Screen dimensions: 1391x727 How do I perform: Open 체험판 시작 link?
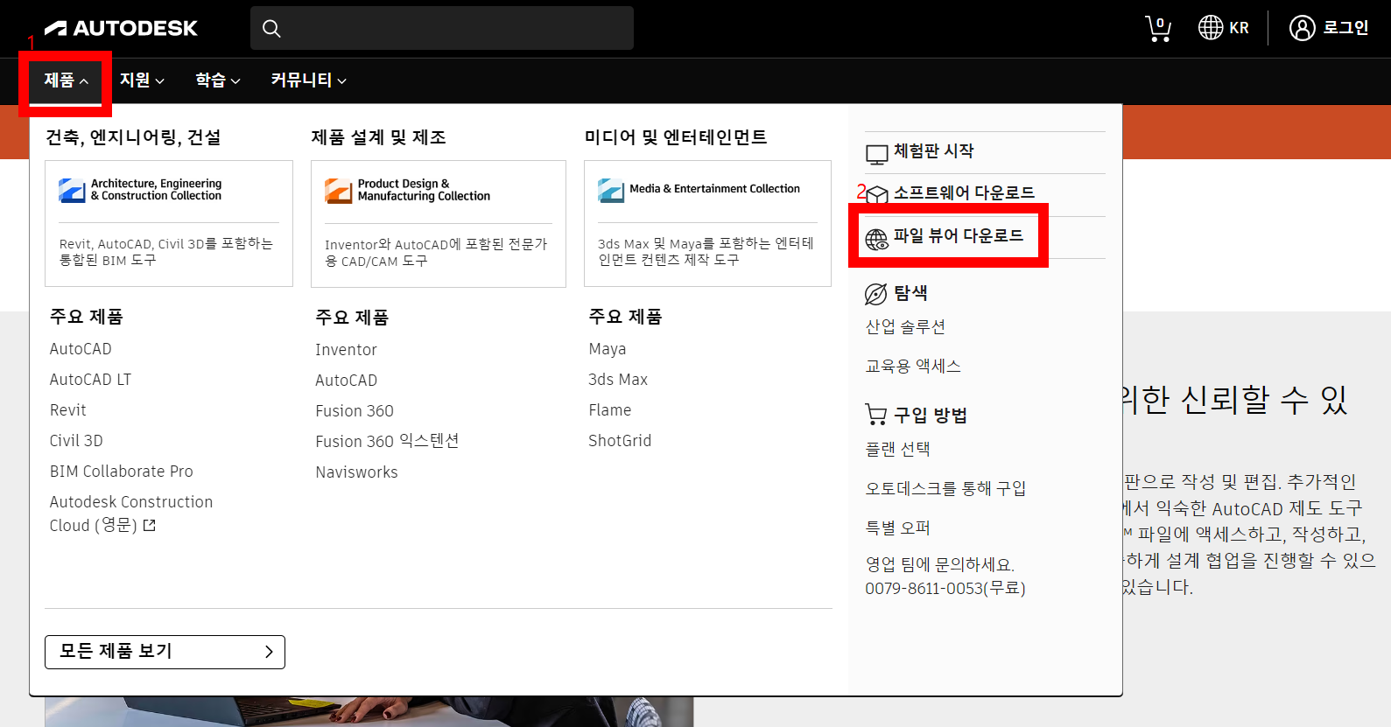click(933, 150)
